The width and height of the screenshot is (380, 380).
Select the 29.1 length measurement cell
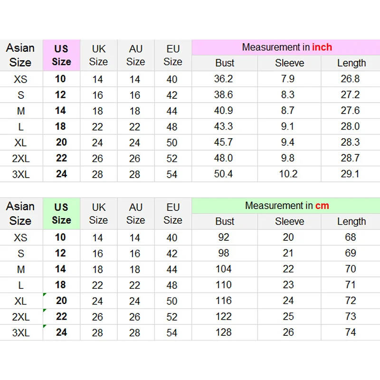click(350, 174)
